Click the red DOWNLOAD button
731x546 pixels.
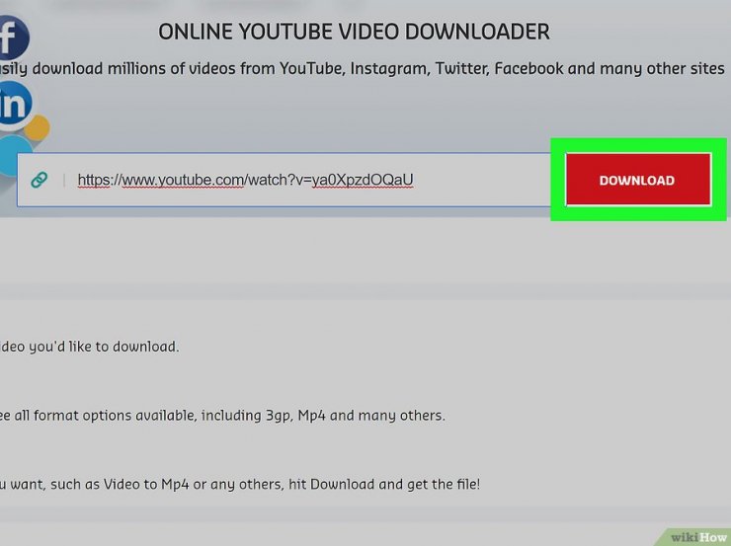pos(638,180)
